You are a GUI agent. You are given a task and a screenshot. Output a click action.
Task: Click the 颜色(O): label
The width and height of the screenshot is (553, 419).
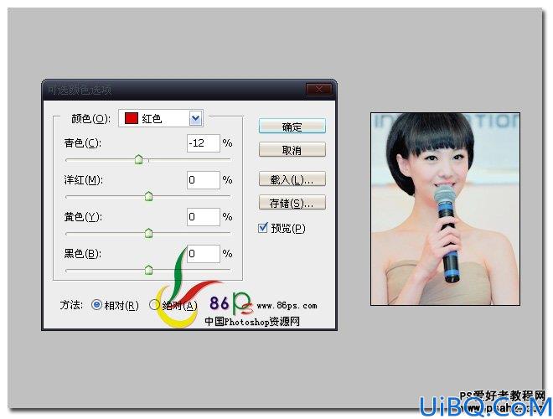(90, 118)
